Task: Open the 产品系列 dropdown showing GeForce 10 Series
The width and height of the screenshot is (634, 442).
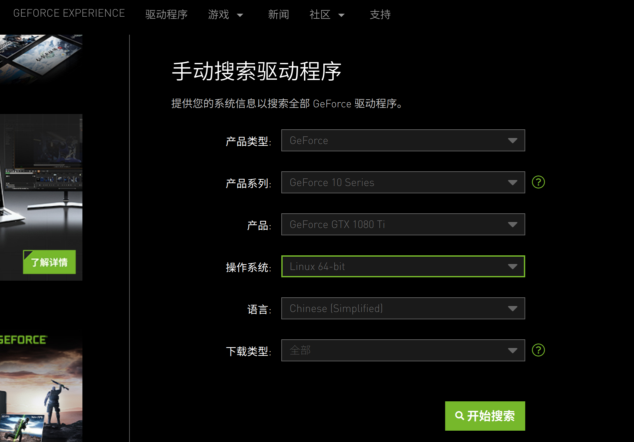Action: (403, 182)
